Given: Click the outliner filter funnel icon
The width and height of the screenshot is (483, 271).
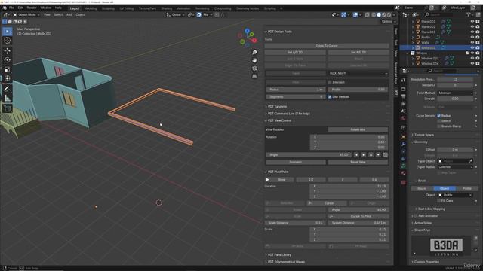Looking at the screenshot, I should pos(469,14).
